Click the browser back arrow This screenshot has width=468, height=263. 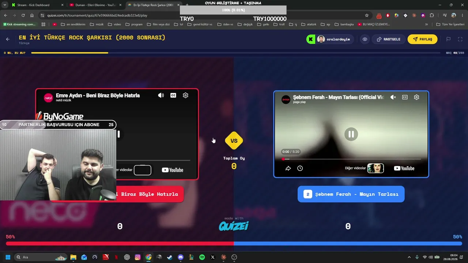pyautogui.click(x=5, y=15)
